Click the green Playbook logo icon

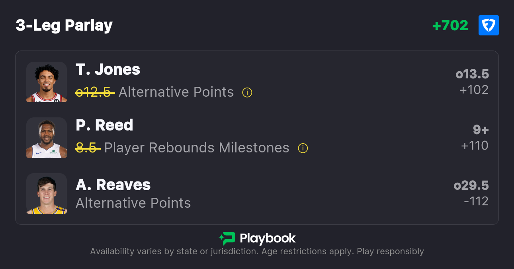227,239
